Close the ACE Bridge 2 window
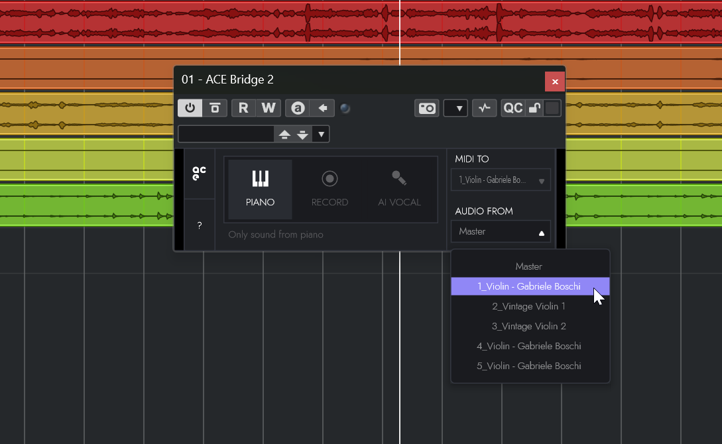The height and width of the screenshot is (444, 722). click(x=555, y=82)
